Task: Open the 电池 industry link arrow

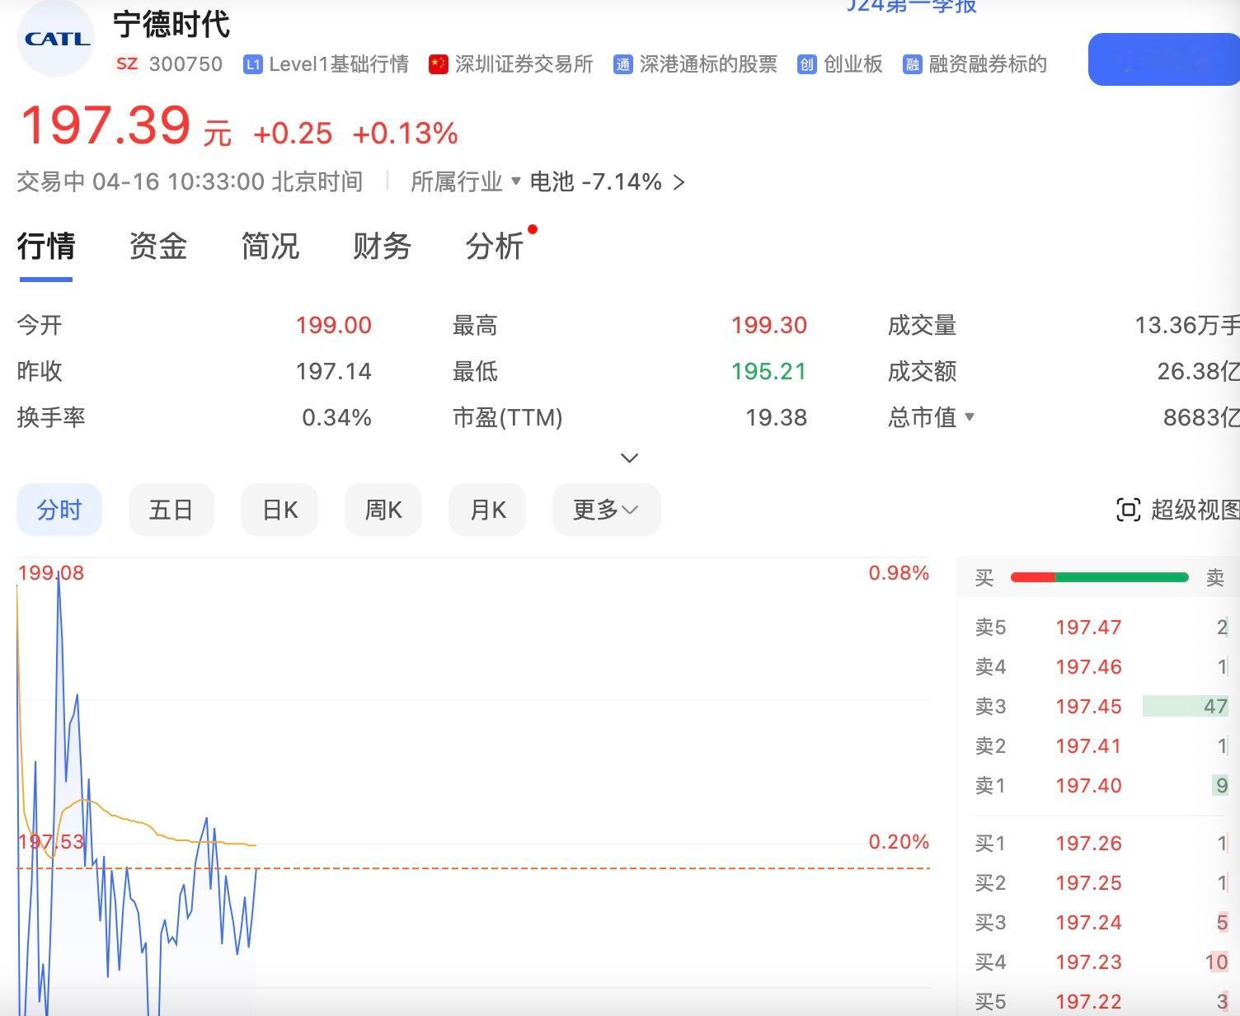Action: [679, 182]
